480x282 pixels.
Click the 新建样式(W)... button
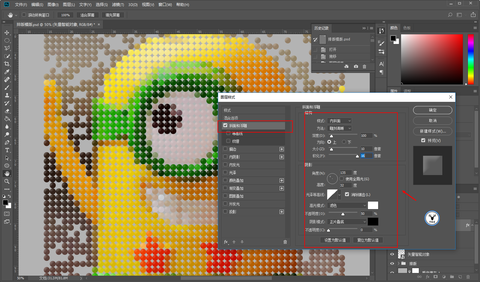click(x=432, y=131)
